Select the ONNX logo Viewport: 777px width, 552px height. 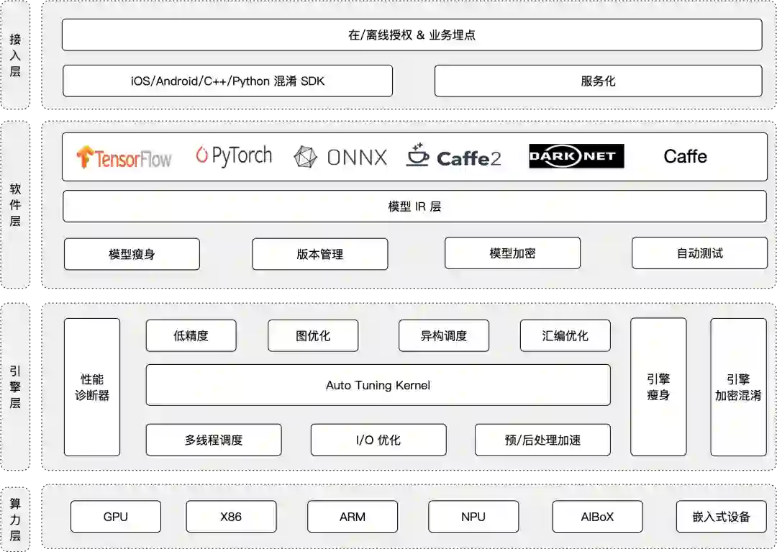pos(340,157)
